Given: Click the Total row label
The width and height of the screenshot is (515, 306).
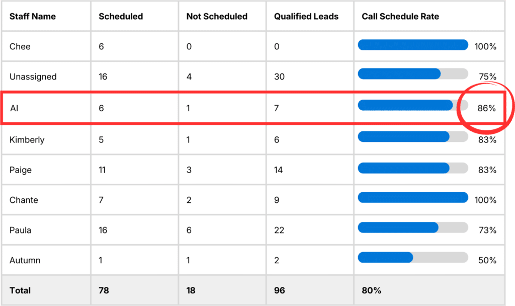Looking at the screenshot, I should point(20,290).
